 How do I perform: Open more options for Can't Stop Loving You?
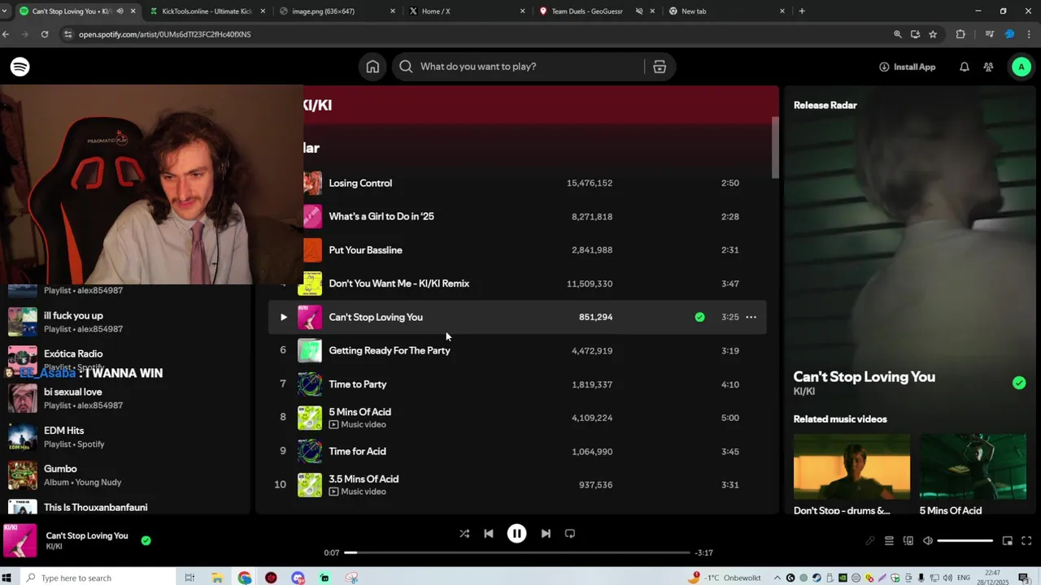751,317
